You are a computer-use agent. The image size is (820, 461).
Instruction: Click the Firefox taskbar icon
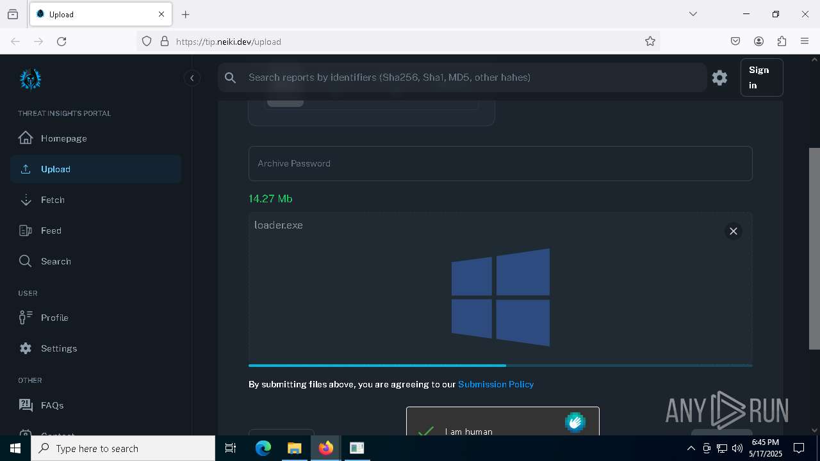coord(325,448)
